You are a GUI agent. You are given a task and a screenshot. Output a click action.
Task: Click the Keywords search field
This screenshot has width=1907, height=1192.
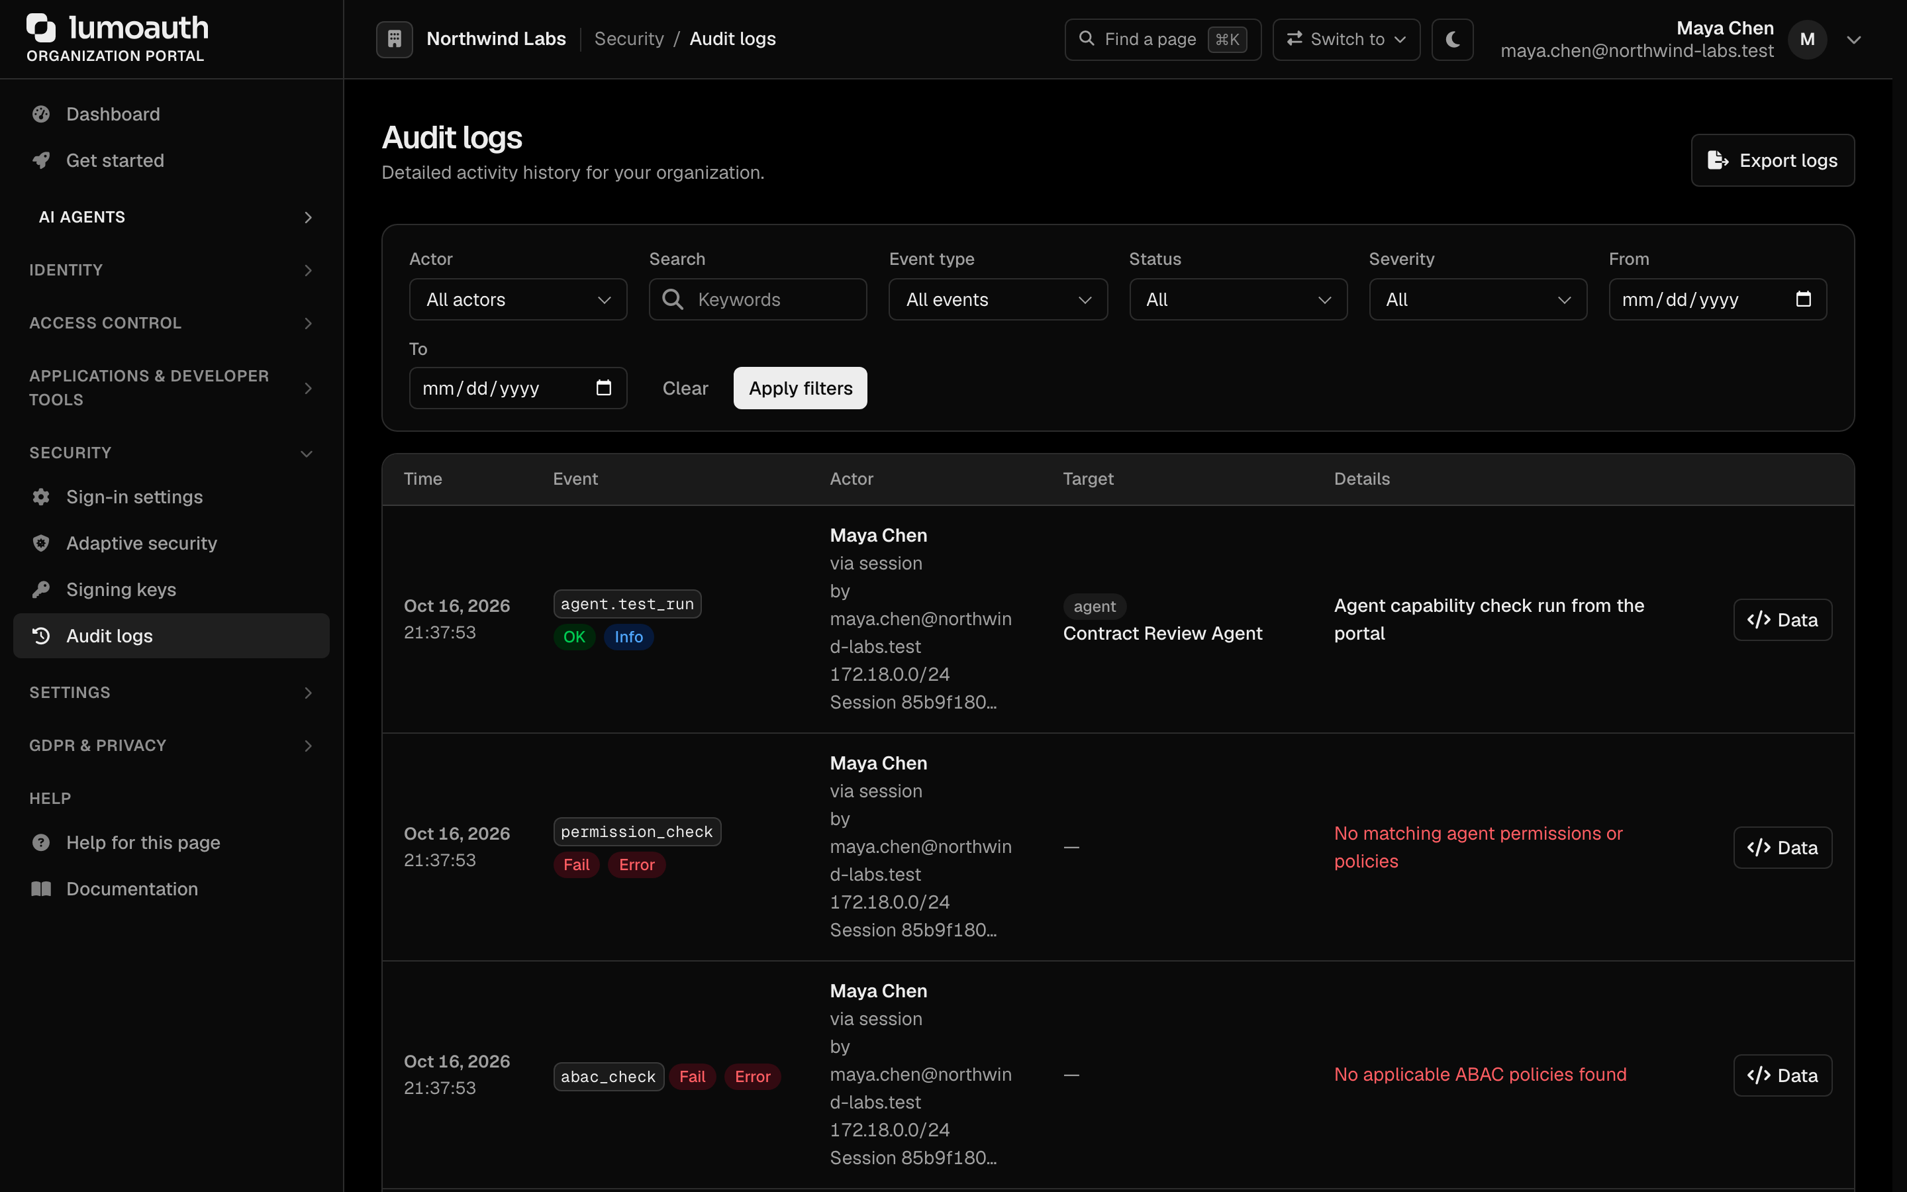pos(758,299)
